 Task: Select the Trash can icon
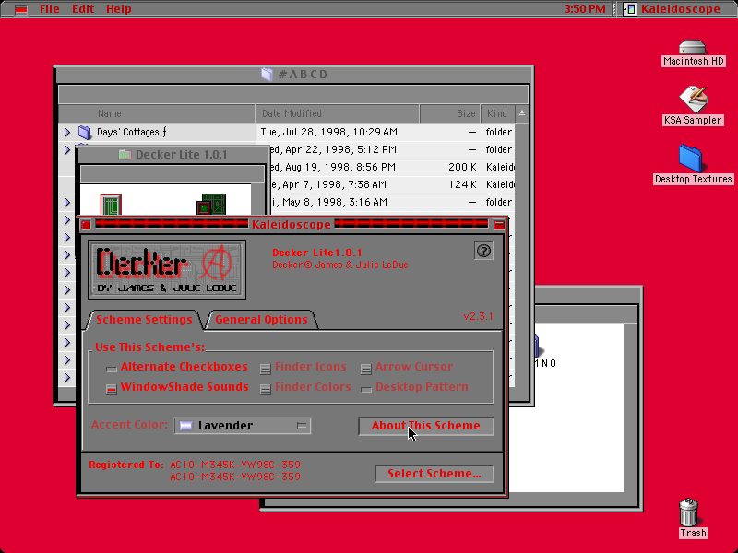click(688, 512)
